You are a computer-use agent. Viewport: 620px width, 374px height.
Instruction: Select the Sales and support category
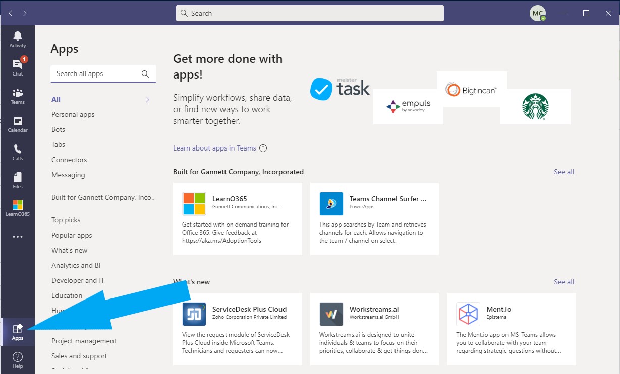point(79,356)
